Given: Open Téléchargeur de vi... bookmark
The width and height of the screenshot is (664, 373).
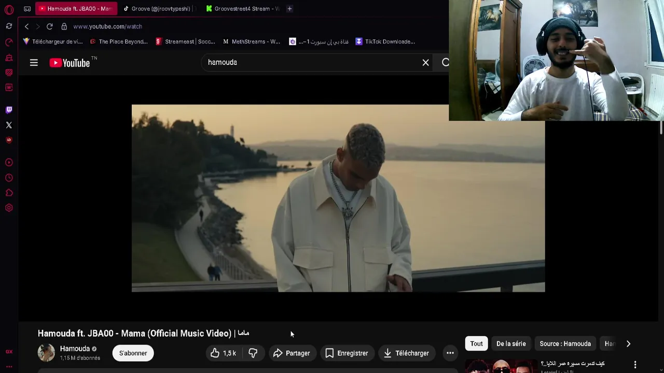Looking at the screenshot, I should (52, 41).
